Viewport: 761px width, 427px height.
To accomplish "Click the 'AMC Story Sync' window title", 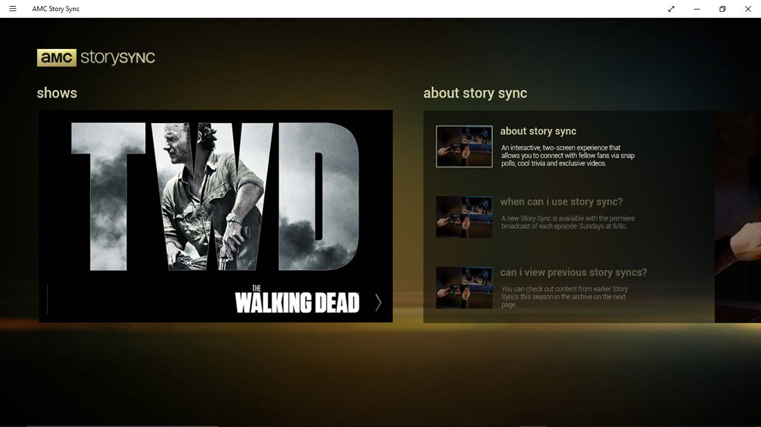I will coord(56,9).
